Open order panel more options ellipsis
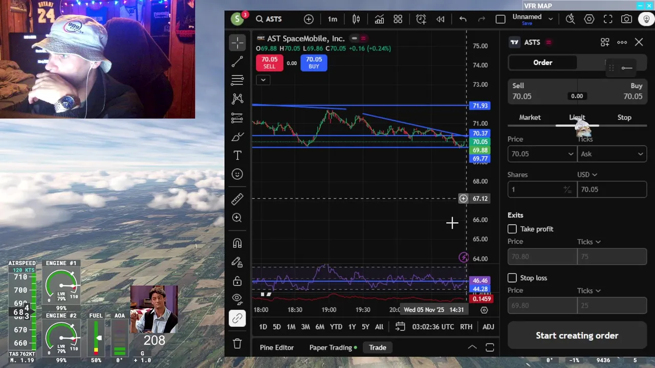The height and width of the screenshot is (368, 655). tap(622, 42)
